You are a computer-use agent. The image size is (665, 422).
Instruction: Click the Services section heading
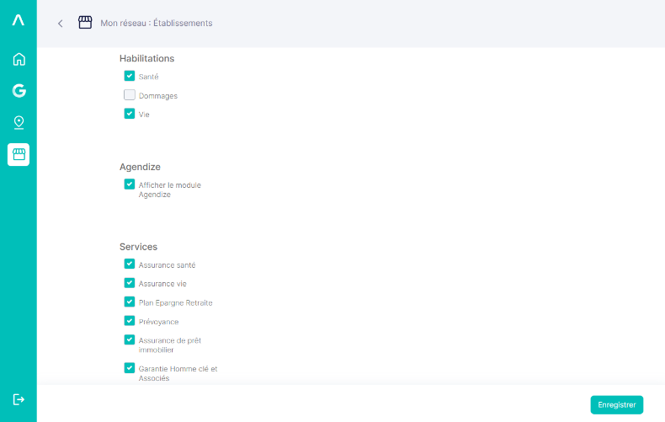pos(138,247)
